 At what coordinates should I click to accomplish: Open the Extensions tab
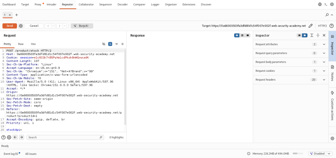tap(189, 5)
